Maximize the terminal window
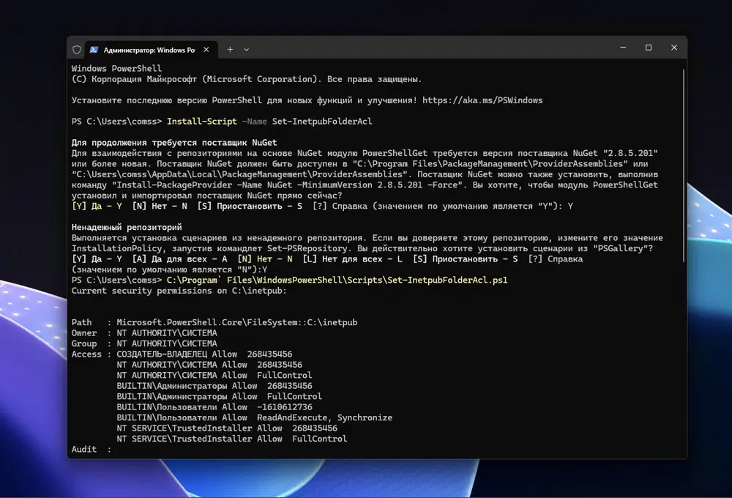 [649, 48]
